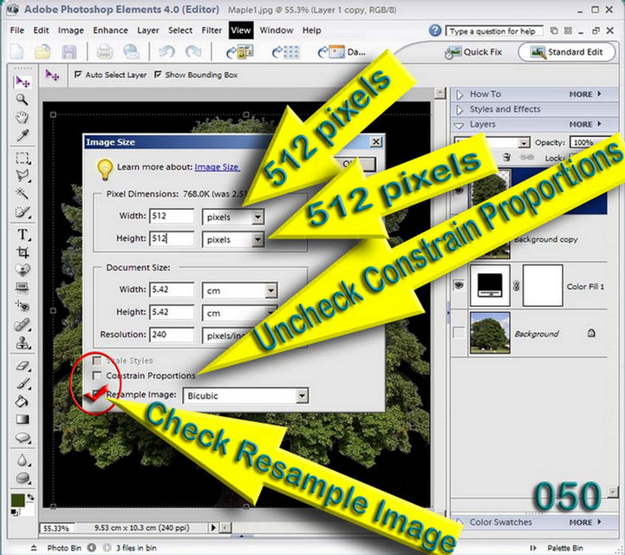Select the Blur tool
Image resolution: width=625 pixels, height=555 pixels.
click(23, 460)
